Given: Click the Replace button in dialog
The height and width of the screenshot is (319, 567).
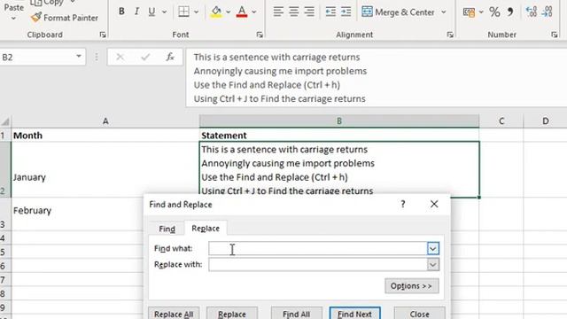Looking at the screenshot, I should [x=232, y=313].
